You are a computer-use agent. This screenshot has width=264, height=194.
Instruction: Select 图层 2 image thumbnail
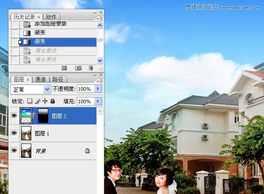[x=26, y=116]
